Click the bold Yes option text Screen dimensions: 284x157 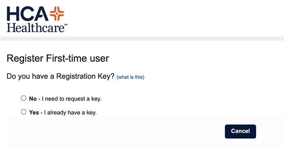click(x=34, y=113)
